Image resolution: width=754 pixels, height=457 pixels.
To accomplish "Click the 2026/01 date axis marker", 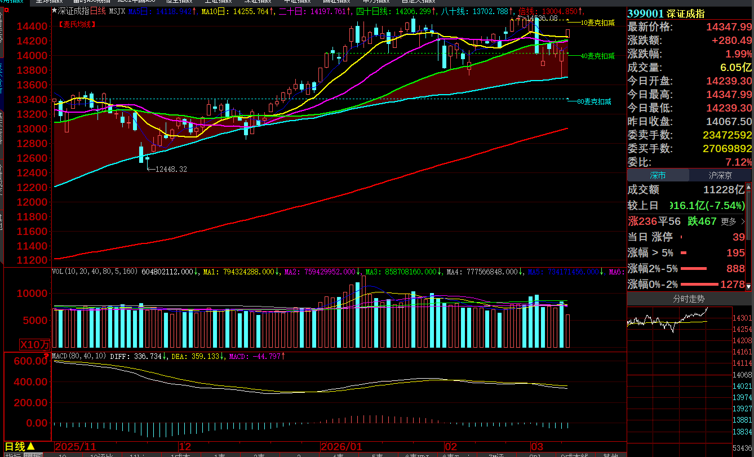I will pos(340,446).
